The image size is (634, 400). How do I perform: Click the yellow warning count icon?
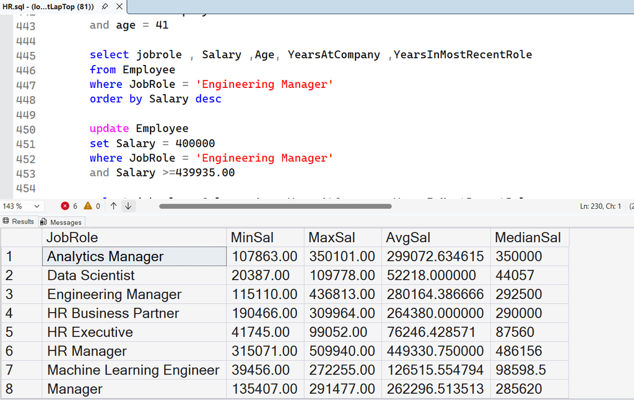pyautogui.click(x=87, y=206)
